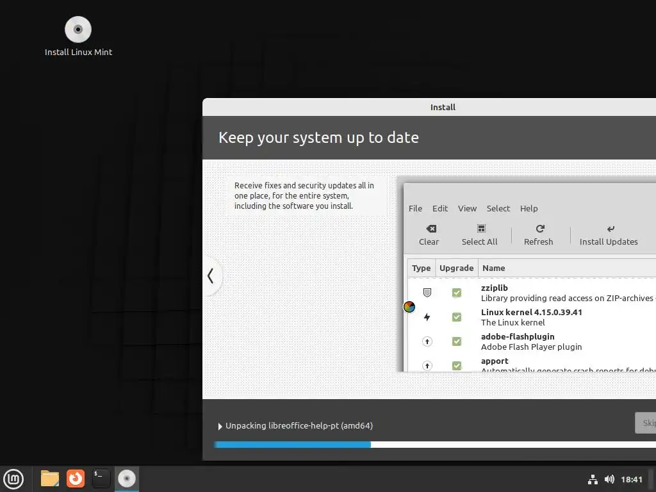656x492 pixels.
Task: Open the Files folder in the panel
Action: tap(50, 478)
